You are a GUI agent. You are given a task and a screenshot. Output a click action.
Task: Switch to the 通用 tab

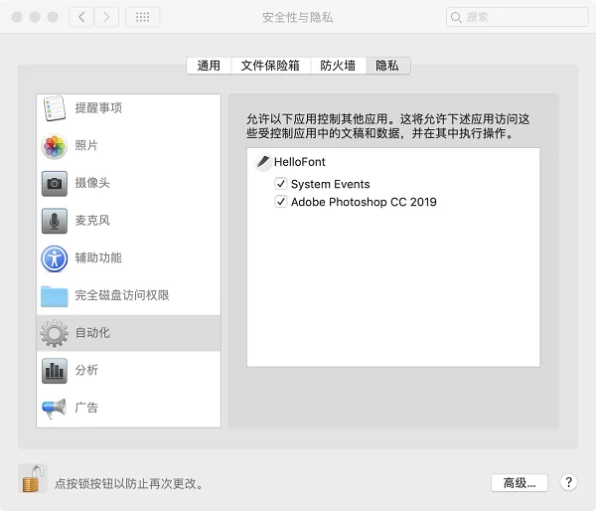pos(209,66)
